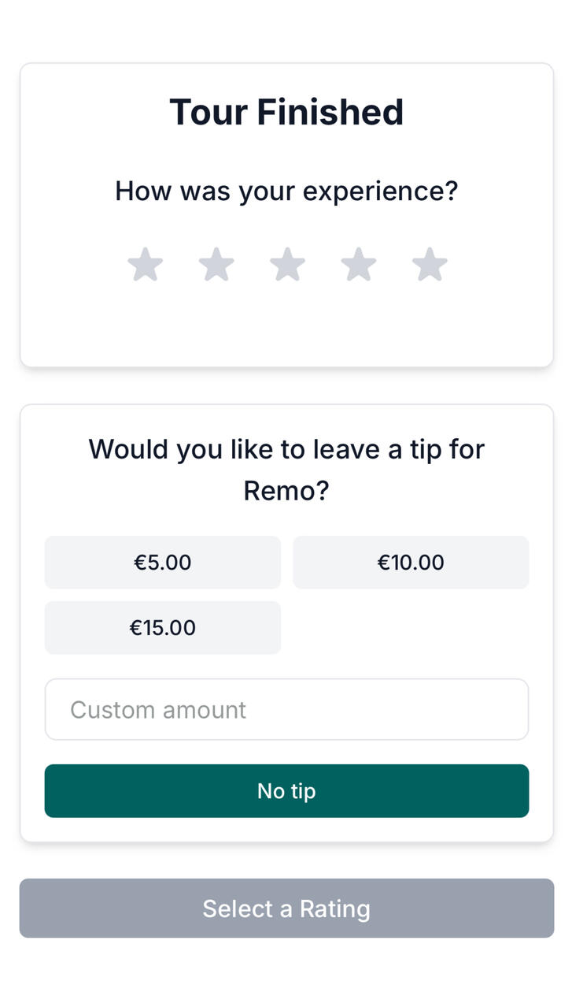Mark the middle star of five

287,265
